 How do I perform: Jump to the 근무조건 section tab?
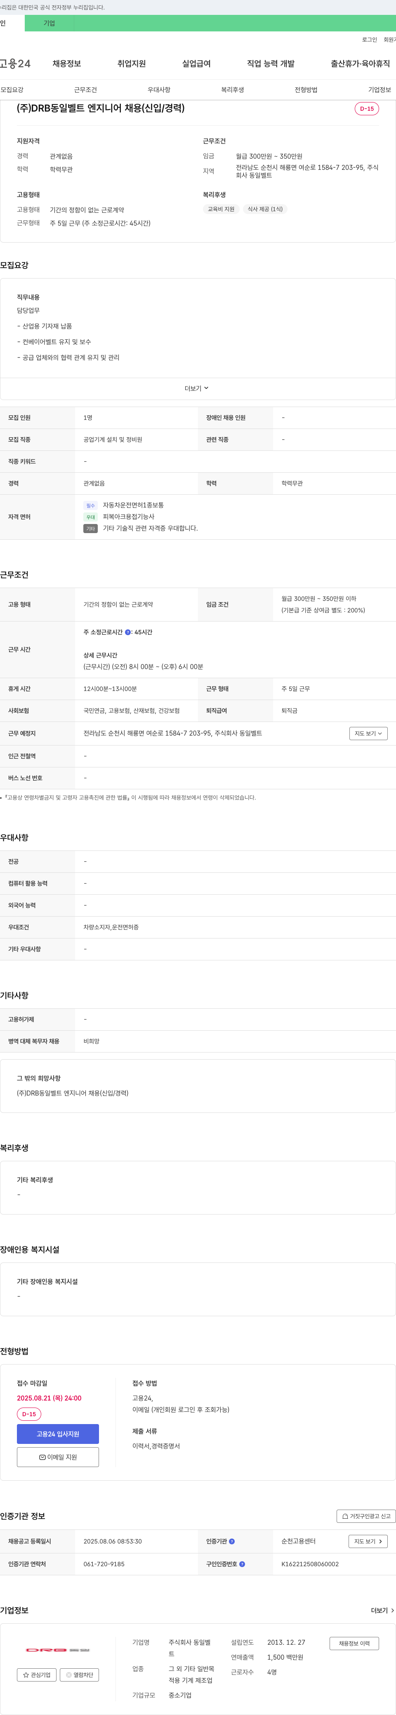click(x=85, y=90)
